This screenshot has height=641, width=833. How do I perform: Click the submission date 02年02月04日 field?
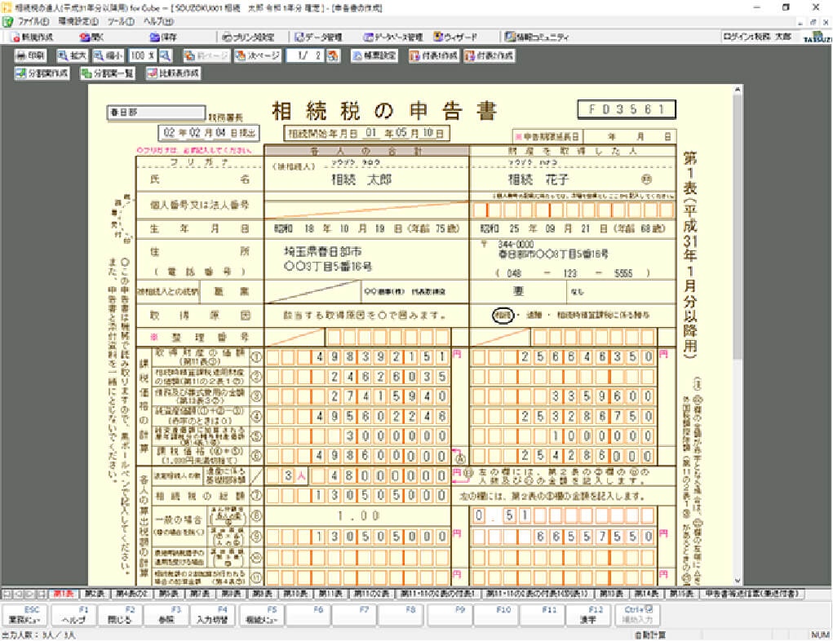pyautogui.click(x=208, y=133)
